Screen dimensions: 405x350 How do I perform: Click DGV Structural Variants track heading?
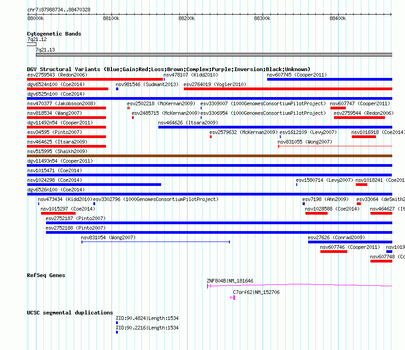pos(168,69)
